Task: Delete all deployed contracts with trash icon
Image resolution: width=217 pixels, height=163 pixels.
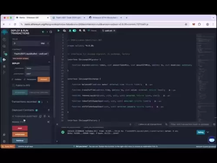Action: click(49, 110)
